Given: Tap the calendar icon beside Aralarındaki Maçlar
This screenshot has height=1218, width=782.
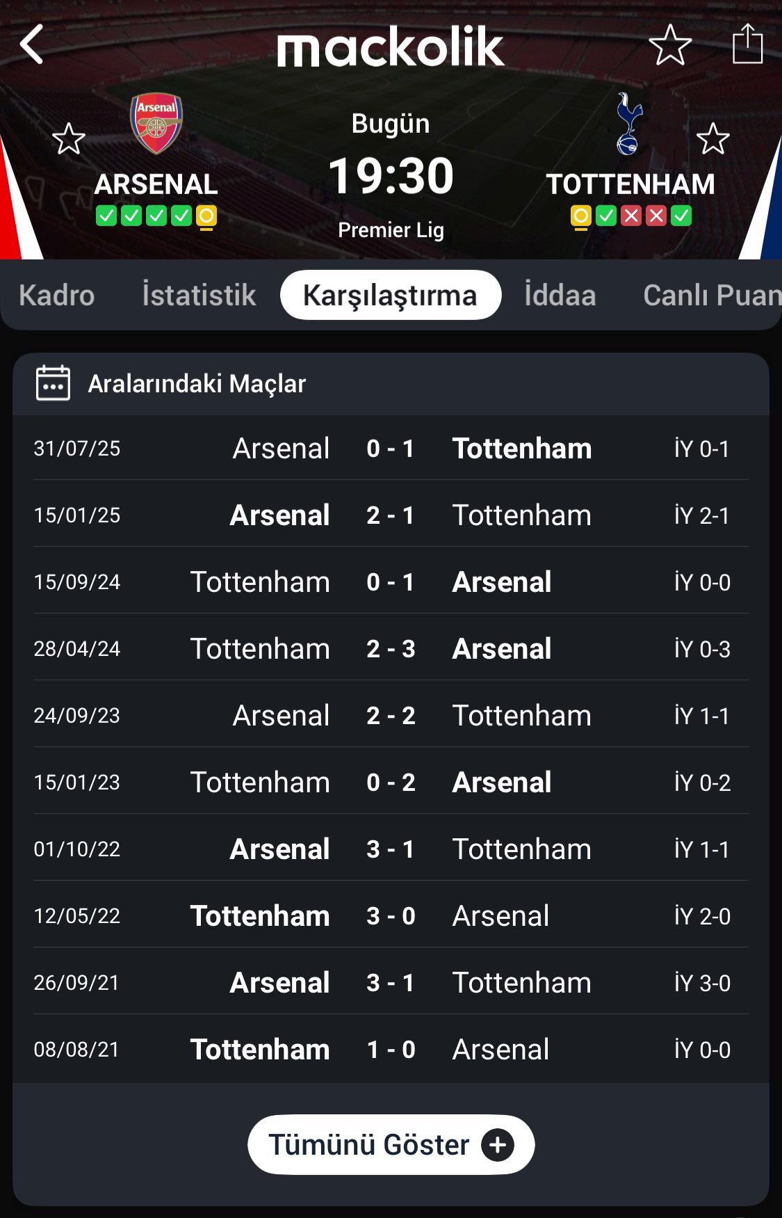Looking at the screenshot, I should 53,383.
